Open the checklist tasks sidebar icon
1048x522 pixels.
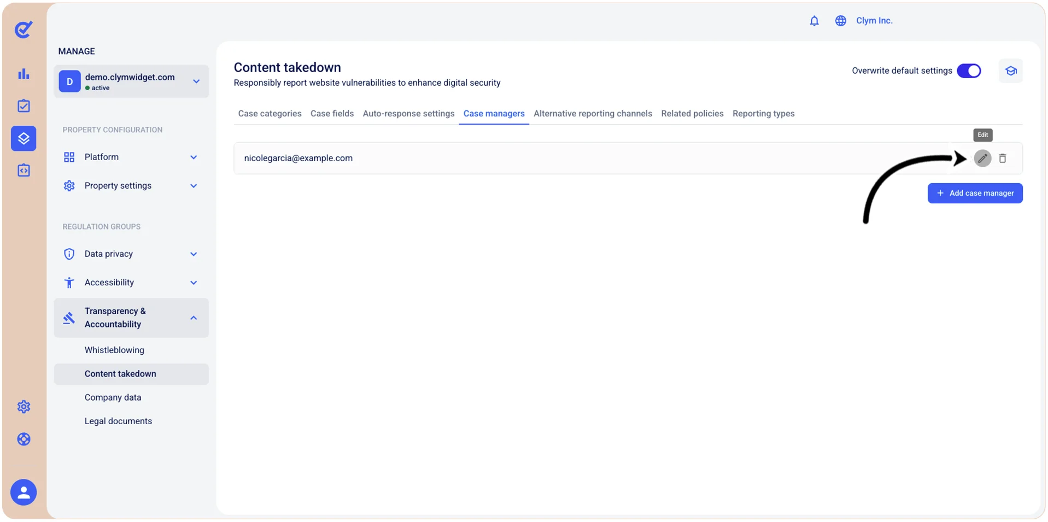[x=24, y=106]
